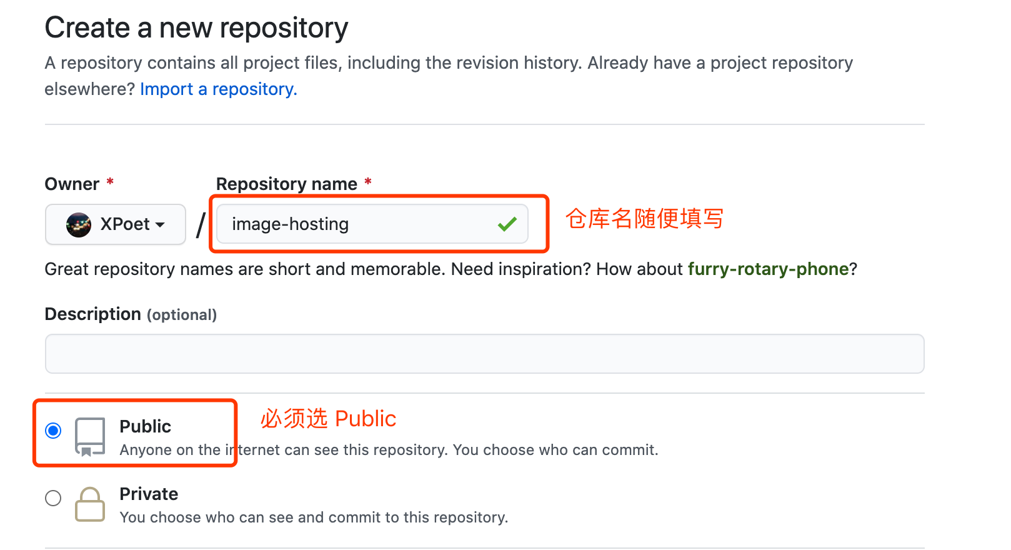This screenshot has width=1011, height=550.
Task: Click the XPoet owner avatar icon
Action: pos(79,224)
